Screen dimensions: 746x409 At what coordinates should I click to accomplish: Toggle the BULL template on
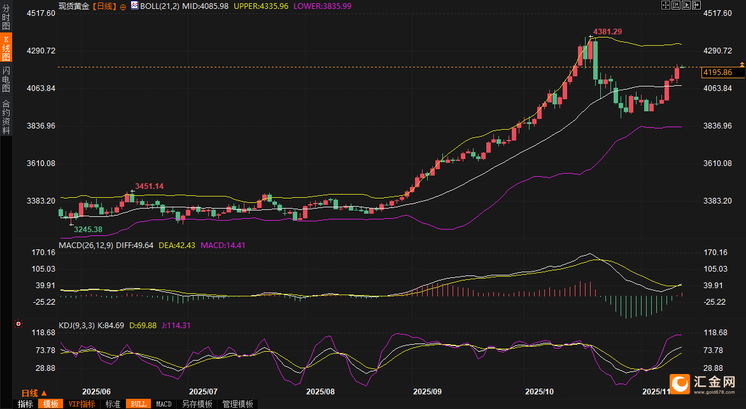(x=138, y=404)
